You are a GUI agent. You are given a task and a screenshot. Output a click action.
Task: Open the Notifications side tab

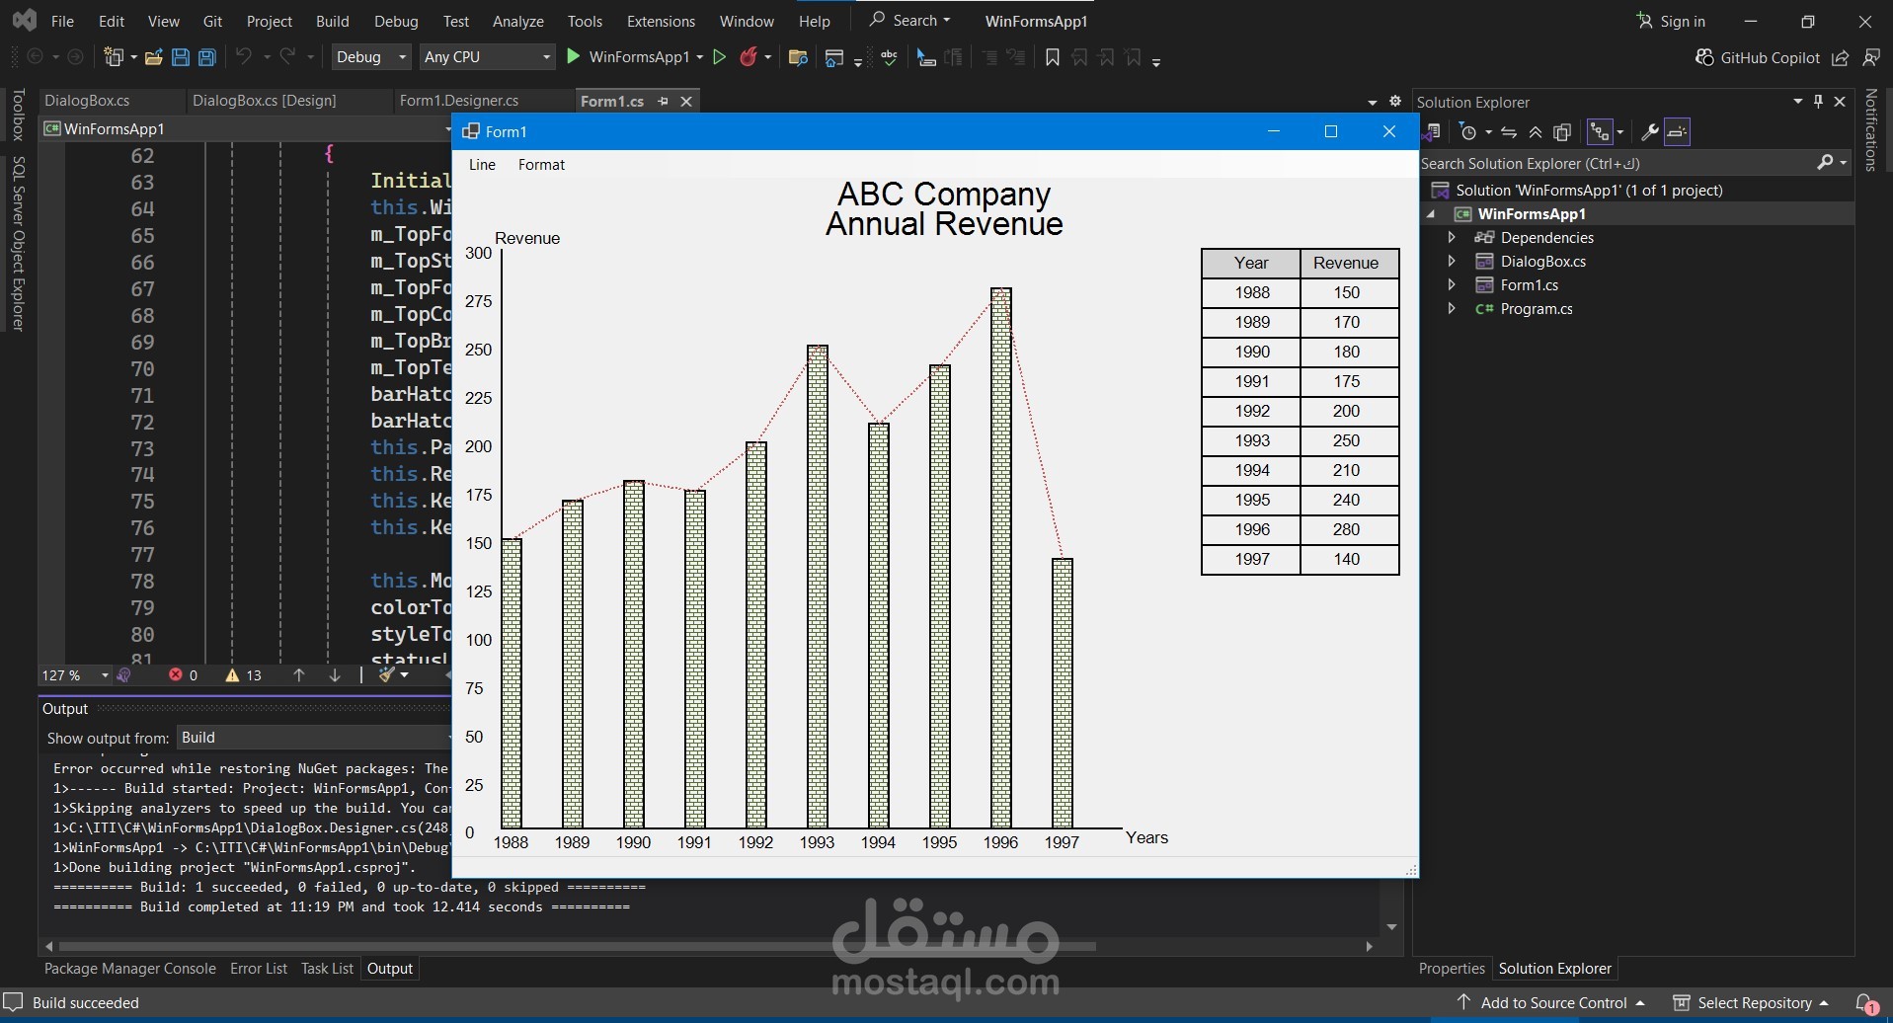click(1870, 130)
